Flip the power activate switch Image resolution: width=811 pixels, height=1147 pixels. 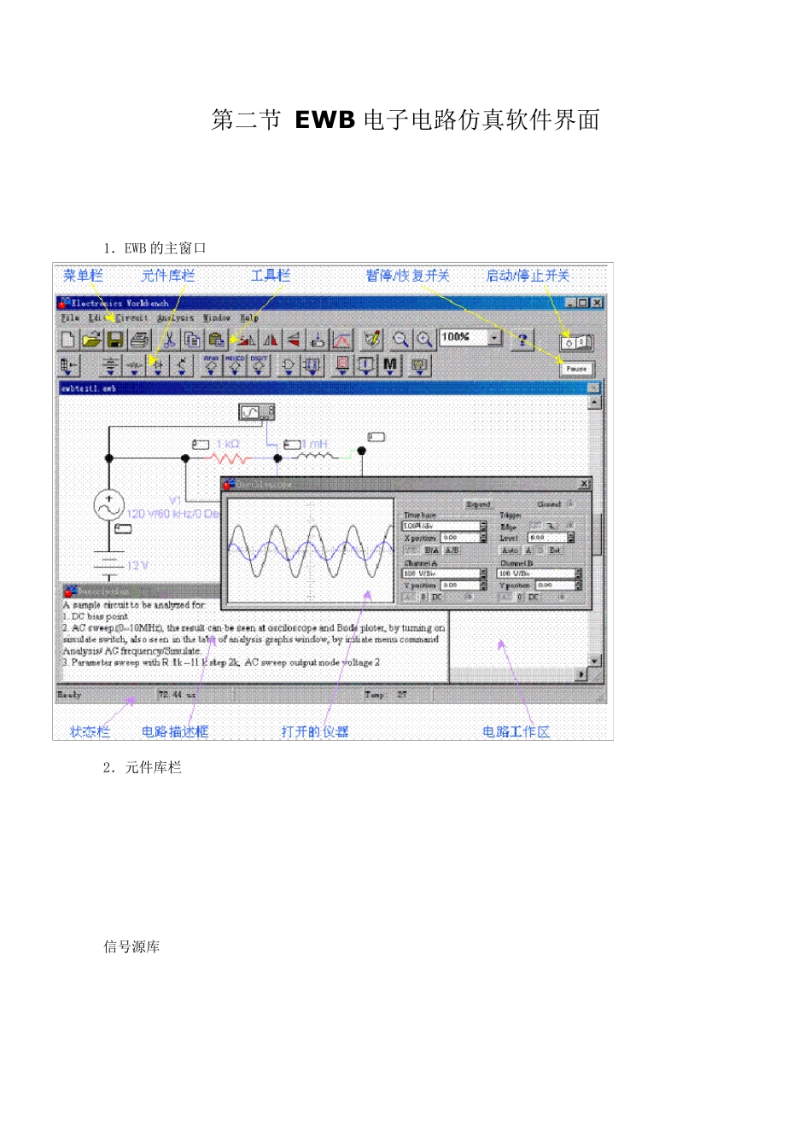[x=576, y=341]
